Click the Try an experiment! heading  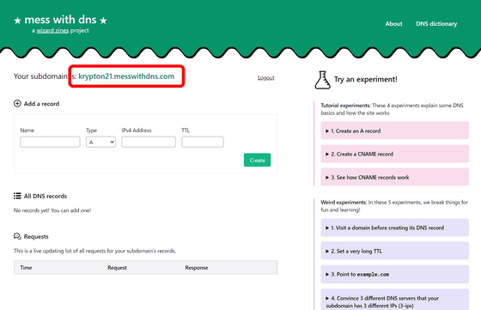coord(365,79)
